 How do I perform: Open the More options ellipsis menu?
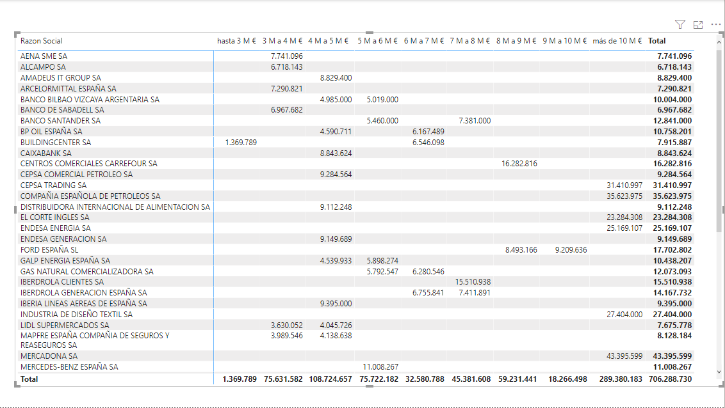pos(716,24)
